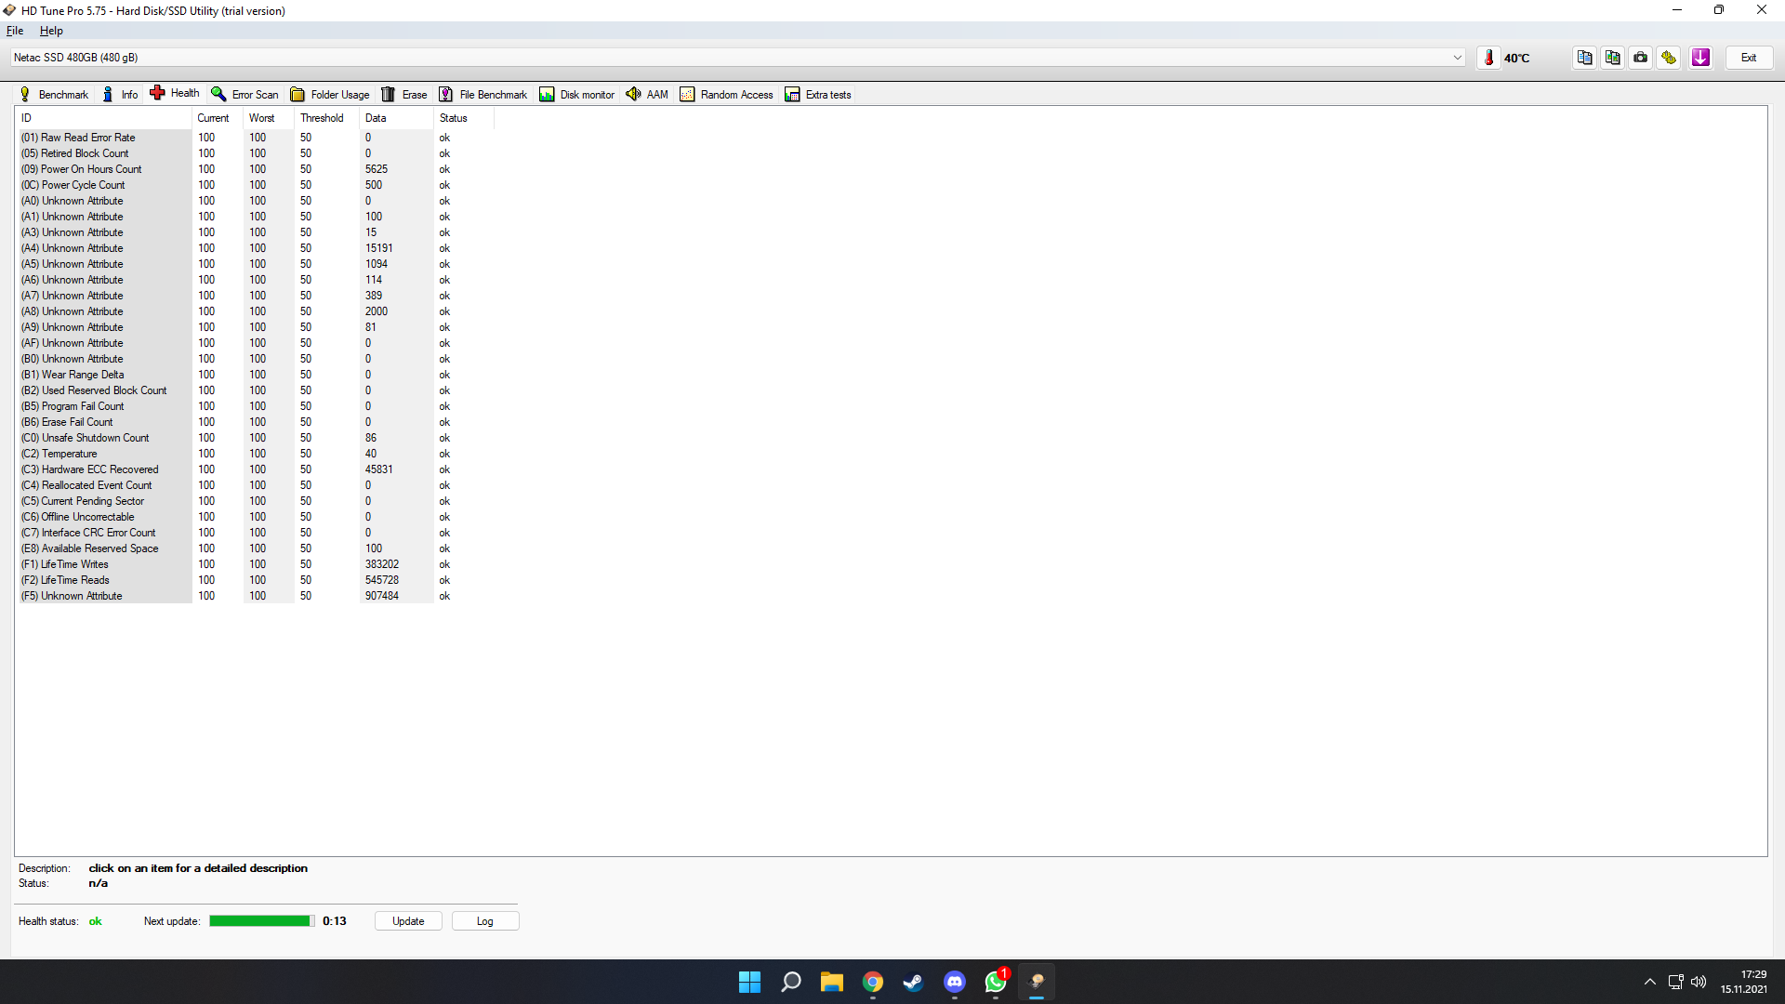Click the copy screenshot to clipboard icon
This screenshot has width=1785, height=1004.
(x=1613, y=58)
